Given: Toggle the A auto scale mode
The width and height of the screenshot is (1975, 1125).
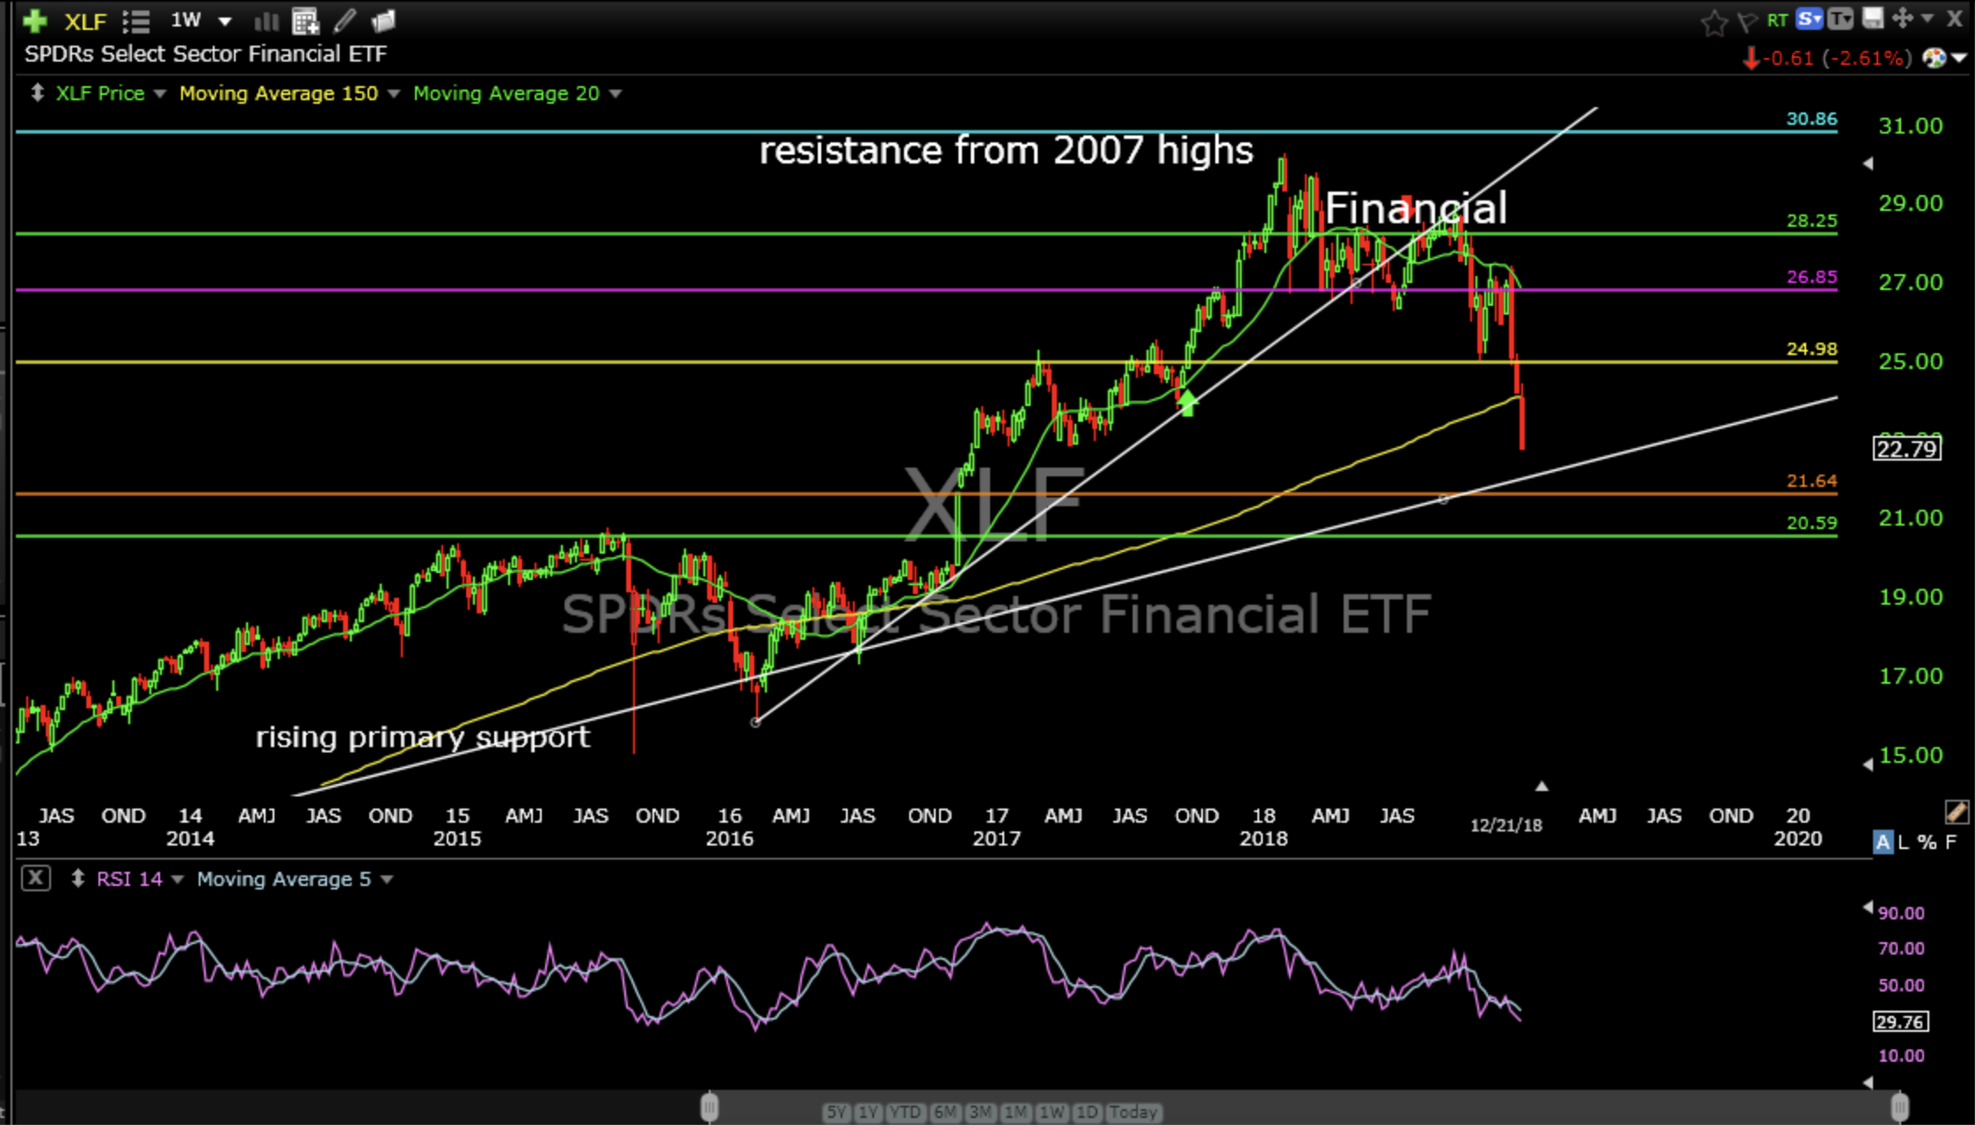Looking at the screenshot, I should click(1882, 842).
